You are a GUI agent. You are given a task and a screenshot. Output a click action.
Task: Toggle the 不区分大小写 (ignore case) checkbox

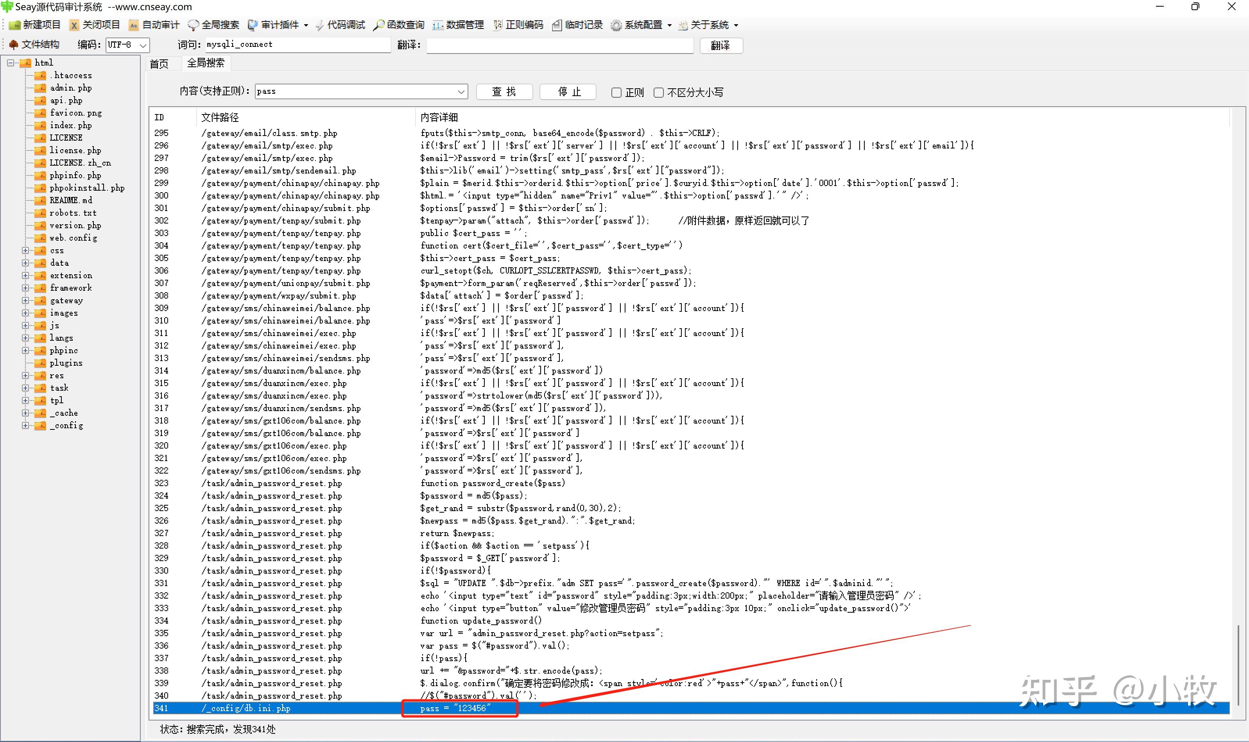[x=659, y=93]
